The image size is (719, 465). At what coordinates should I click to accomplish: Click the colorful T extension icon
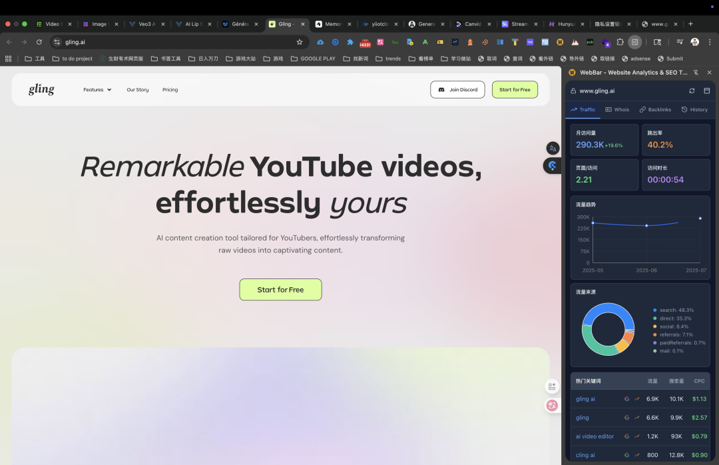tap(515, 42)
